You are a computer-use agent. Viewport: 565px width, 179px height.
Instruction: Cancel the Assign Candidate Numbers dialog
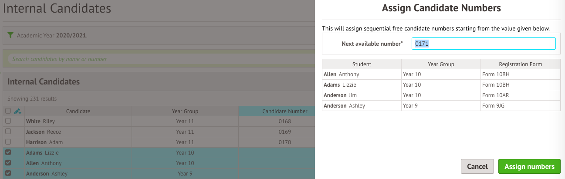coord(477,166)
